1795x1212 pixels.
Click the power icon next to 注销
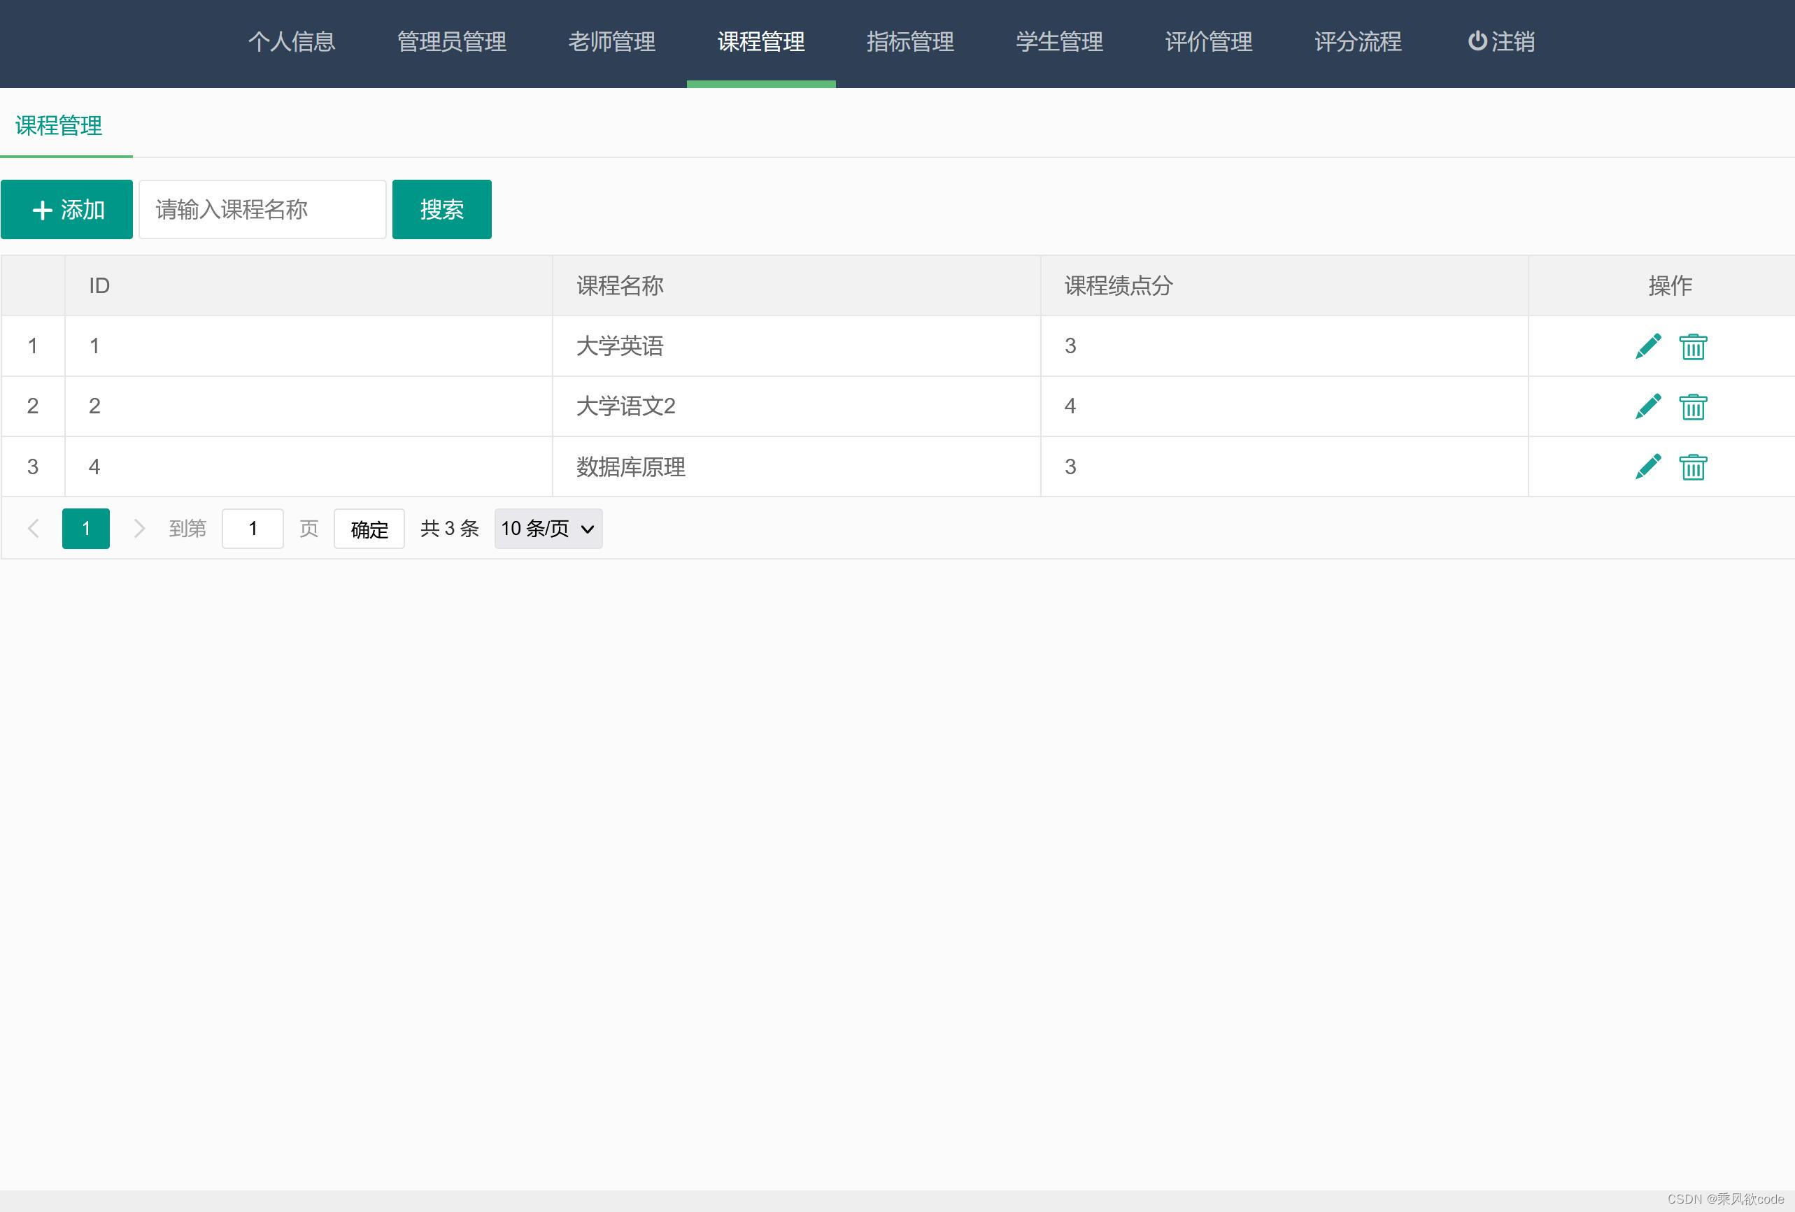coord(1479,43)
